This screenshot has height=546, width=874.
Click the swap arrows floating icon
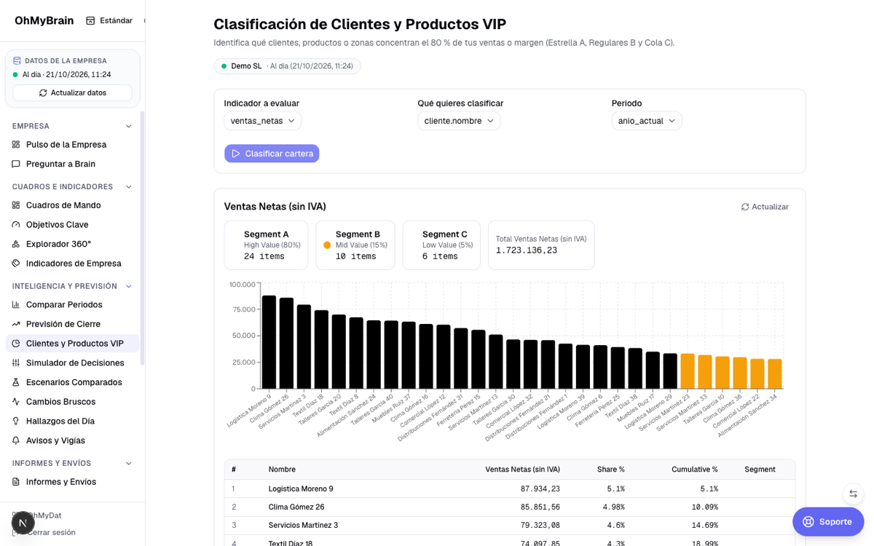tap(853, 494)
